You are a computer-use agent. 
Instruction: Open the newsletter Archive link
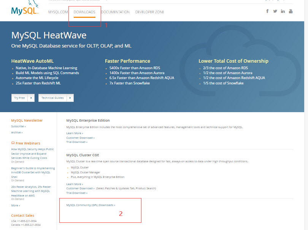(17, 133)
